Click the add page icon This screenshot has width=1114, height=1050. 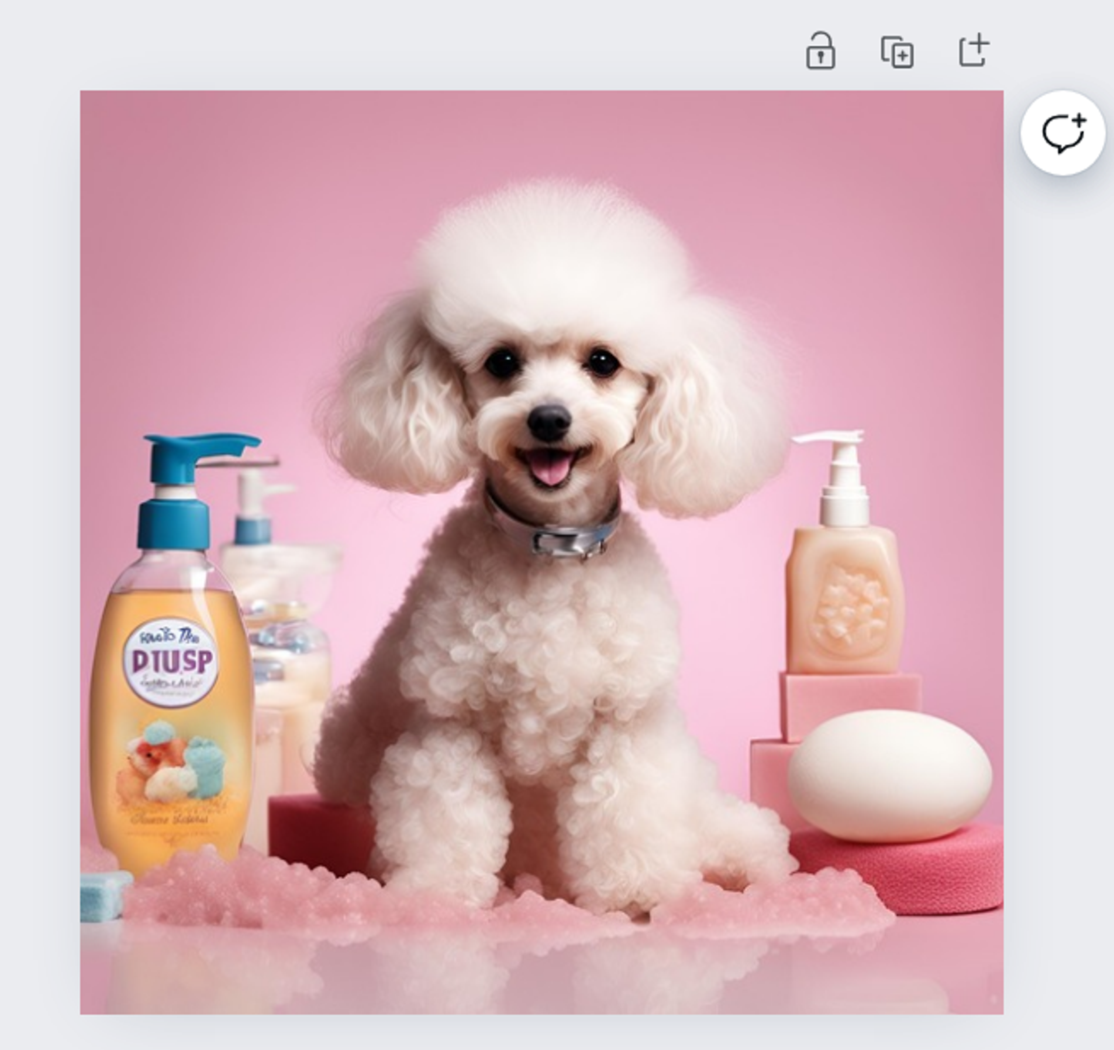[974, 51]
